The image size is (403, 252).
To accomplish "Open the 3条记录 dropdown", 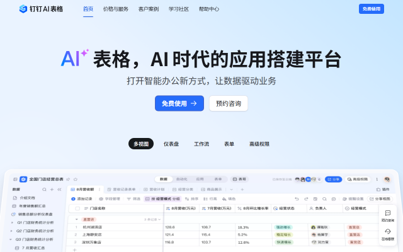I will tap(152, 219).
